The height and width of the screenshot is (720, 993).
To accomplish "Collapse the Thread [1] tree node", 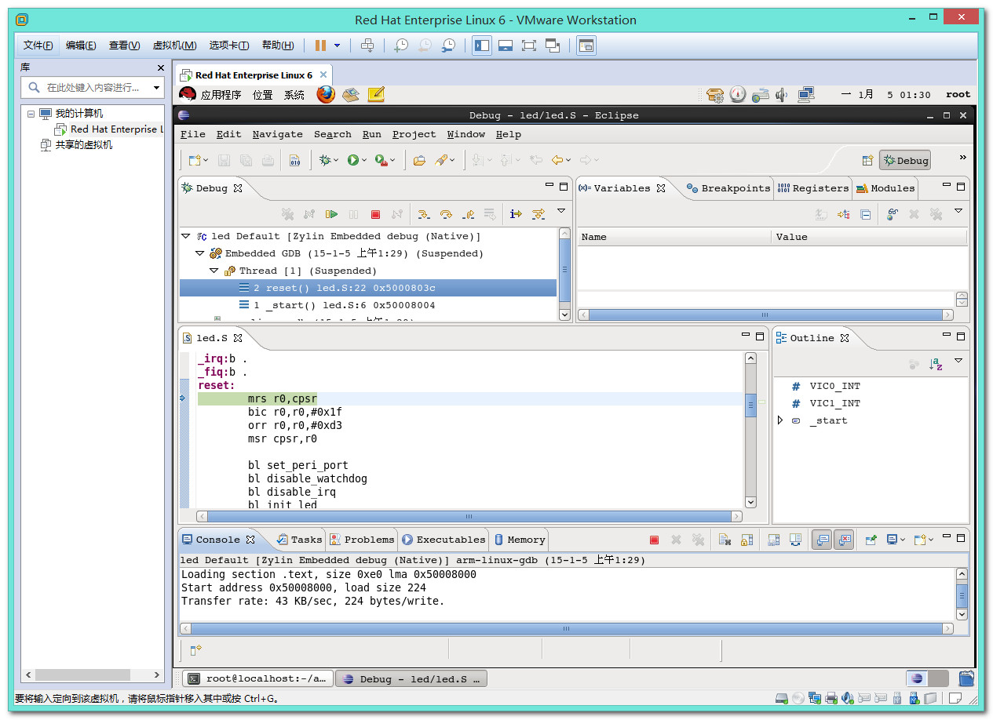I will tap(214, 271).
